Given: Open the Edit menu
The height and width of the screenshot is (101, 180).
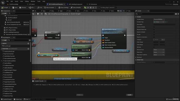Looking at the screenshot, I should (12, 1).
